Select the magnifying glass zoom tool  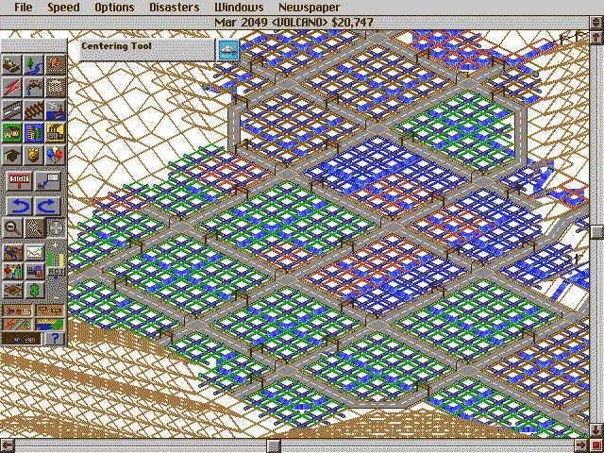[x=11, y=227]
